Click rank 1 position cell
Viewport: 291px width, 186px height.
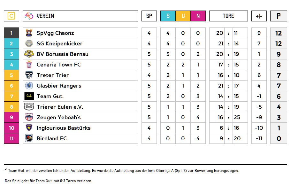11,33
